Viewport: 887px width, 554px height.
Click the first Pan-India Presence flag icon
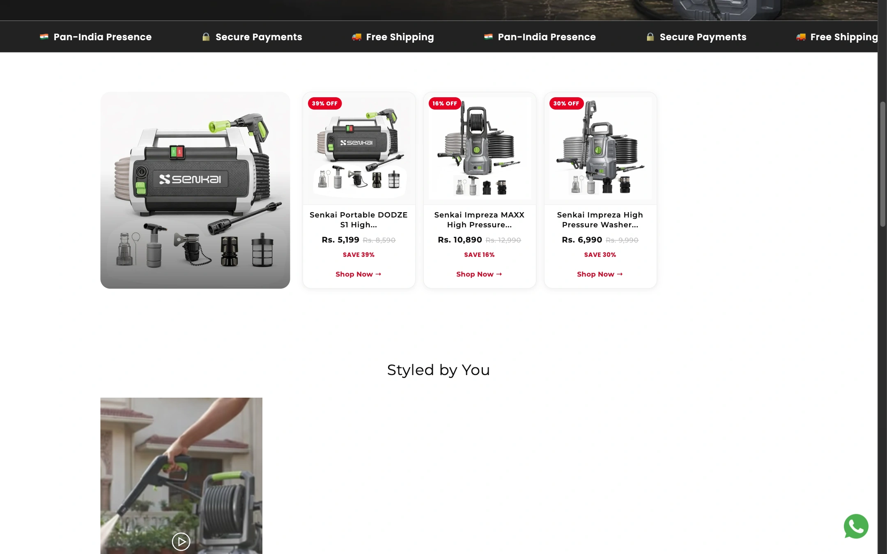click(x=44, y=37)
